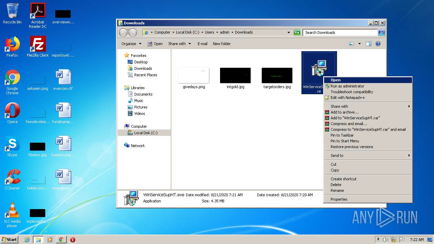The image size is (434, 244).
Task: Expand breadcrumb arrow after Users
Action: pyautogui.click(x=217, y=33)
